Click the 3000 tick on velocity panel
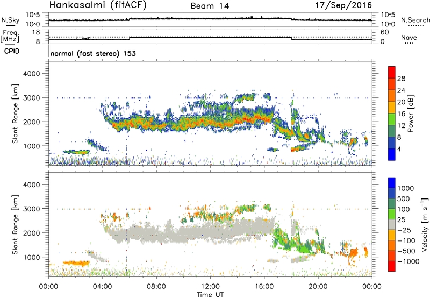The width and height of the screenshot is (430, 298). pos(32,209)
